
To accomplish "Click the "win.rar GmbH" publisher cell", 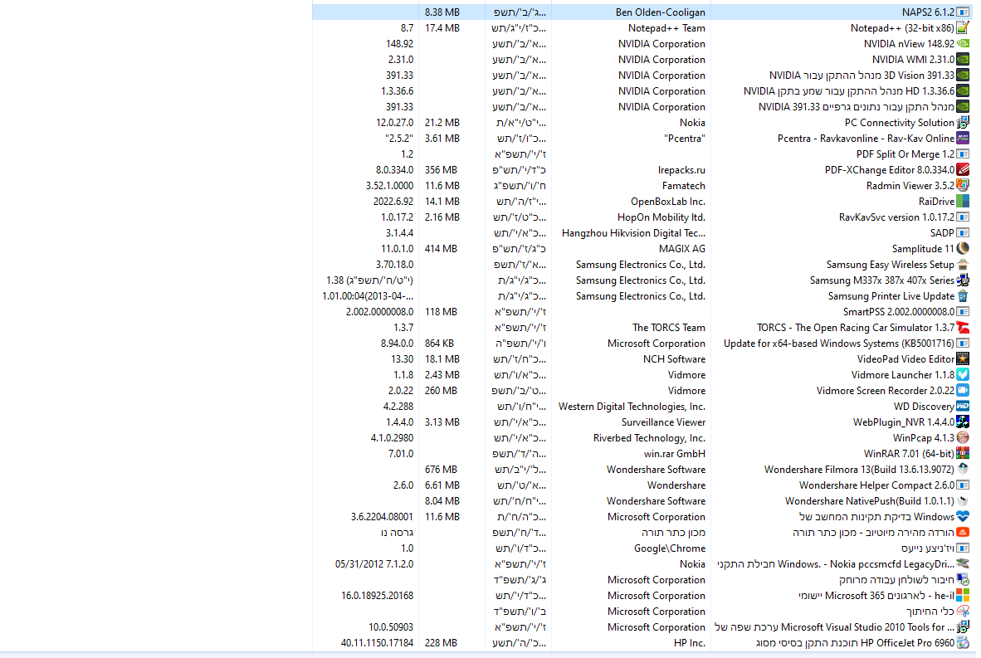I will click(x=675, y=454).
